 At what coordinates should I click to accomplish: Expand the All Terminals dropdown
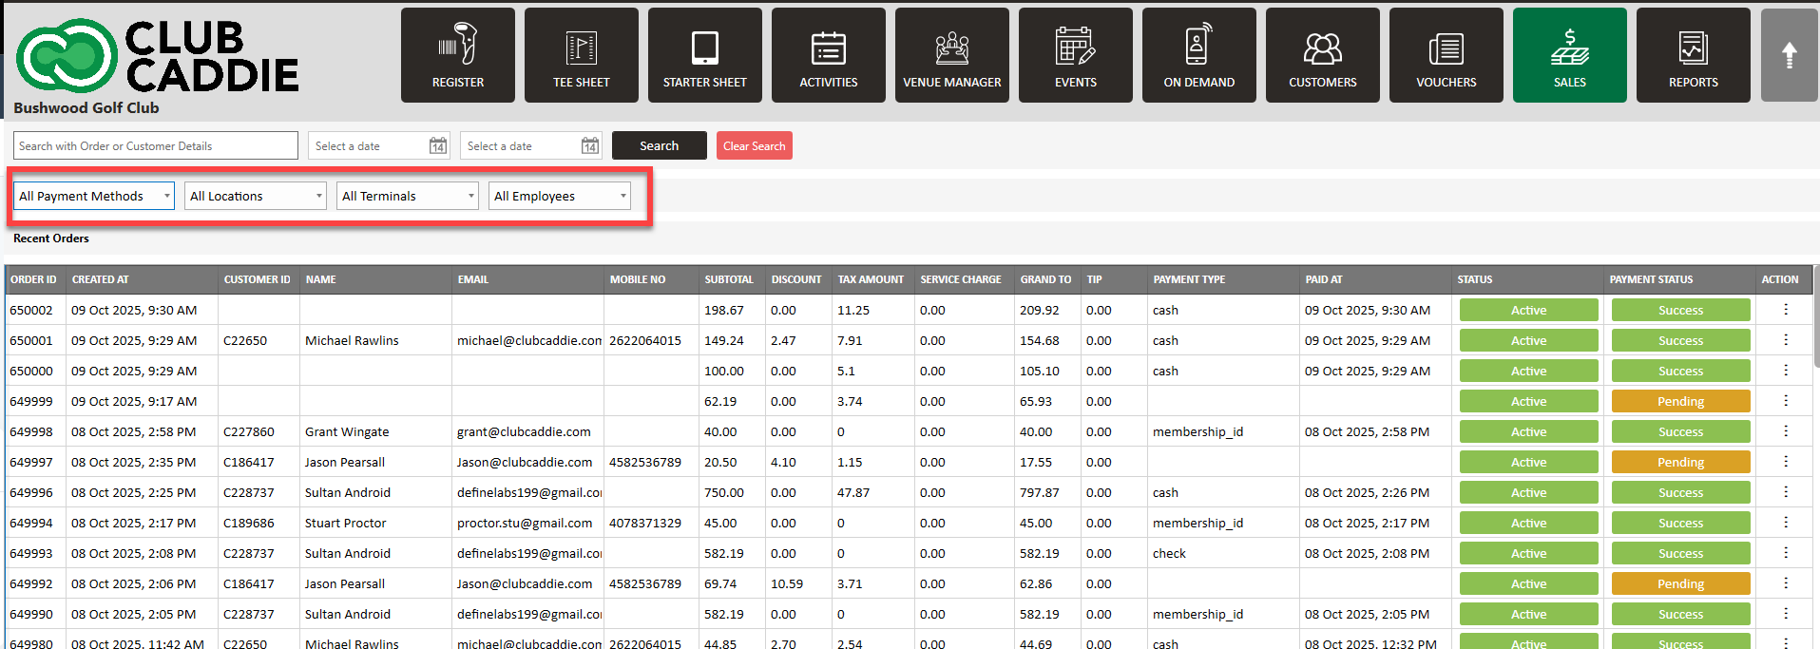click(408, 196)
